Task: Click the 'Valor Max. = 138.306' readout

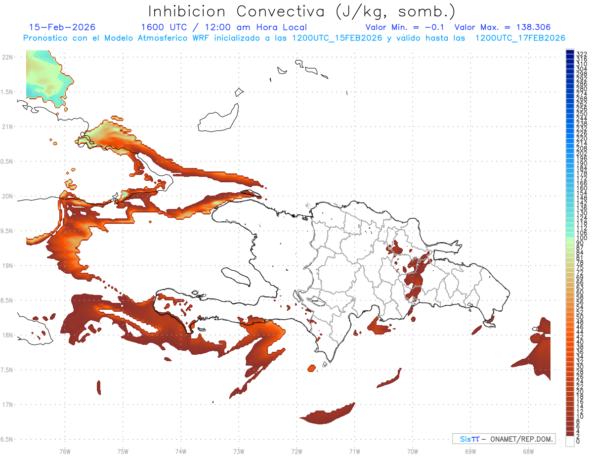Action: pyautogui.click(x=502, y=27)
